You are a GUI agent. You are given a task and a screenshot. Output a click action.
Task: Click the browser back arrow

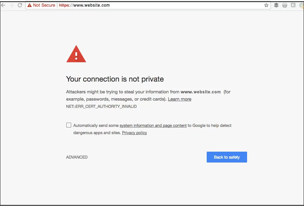pyautogui.click(x=3, y=5)
